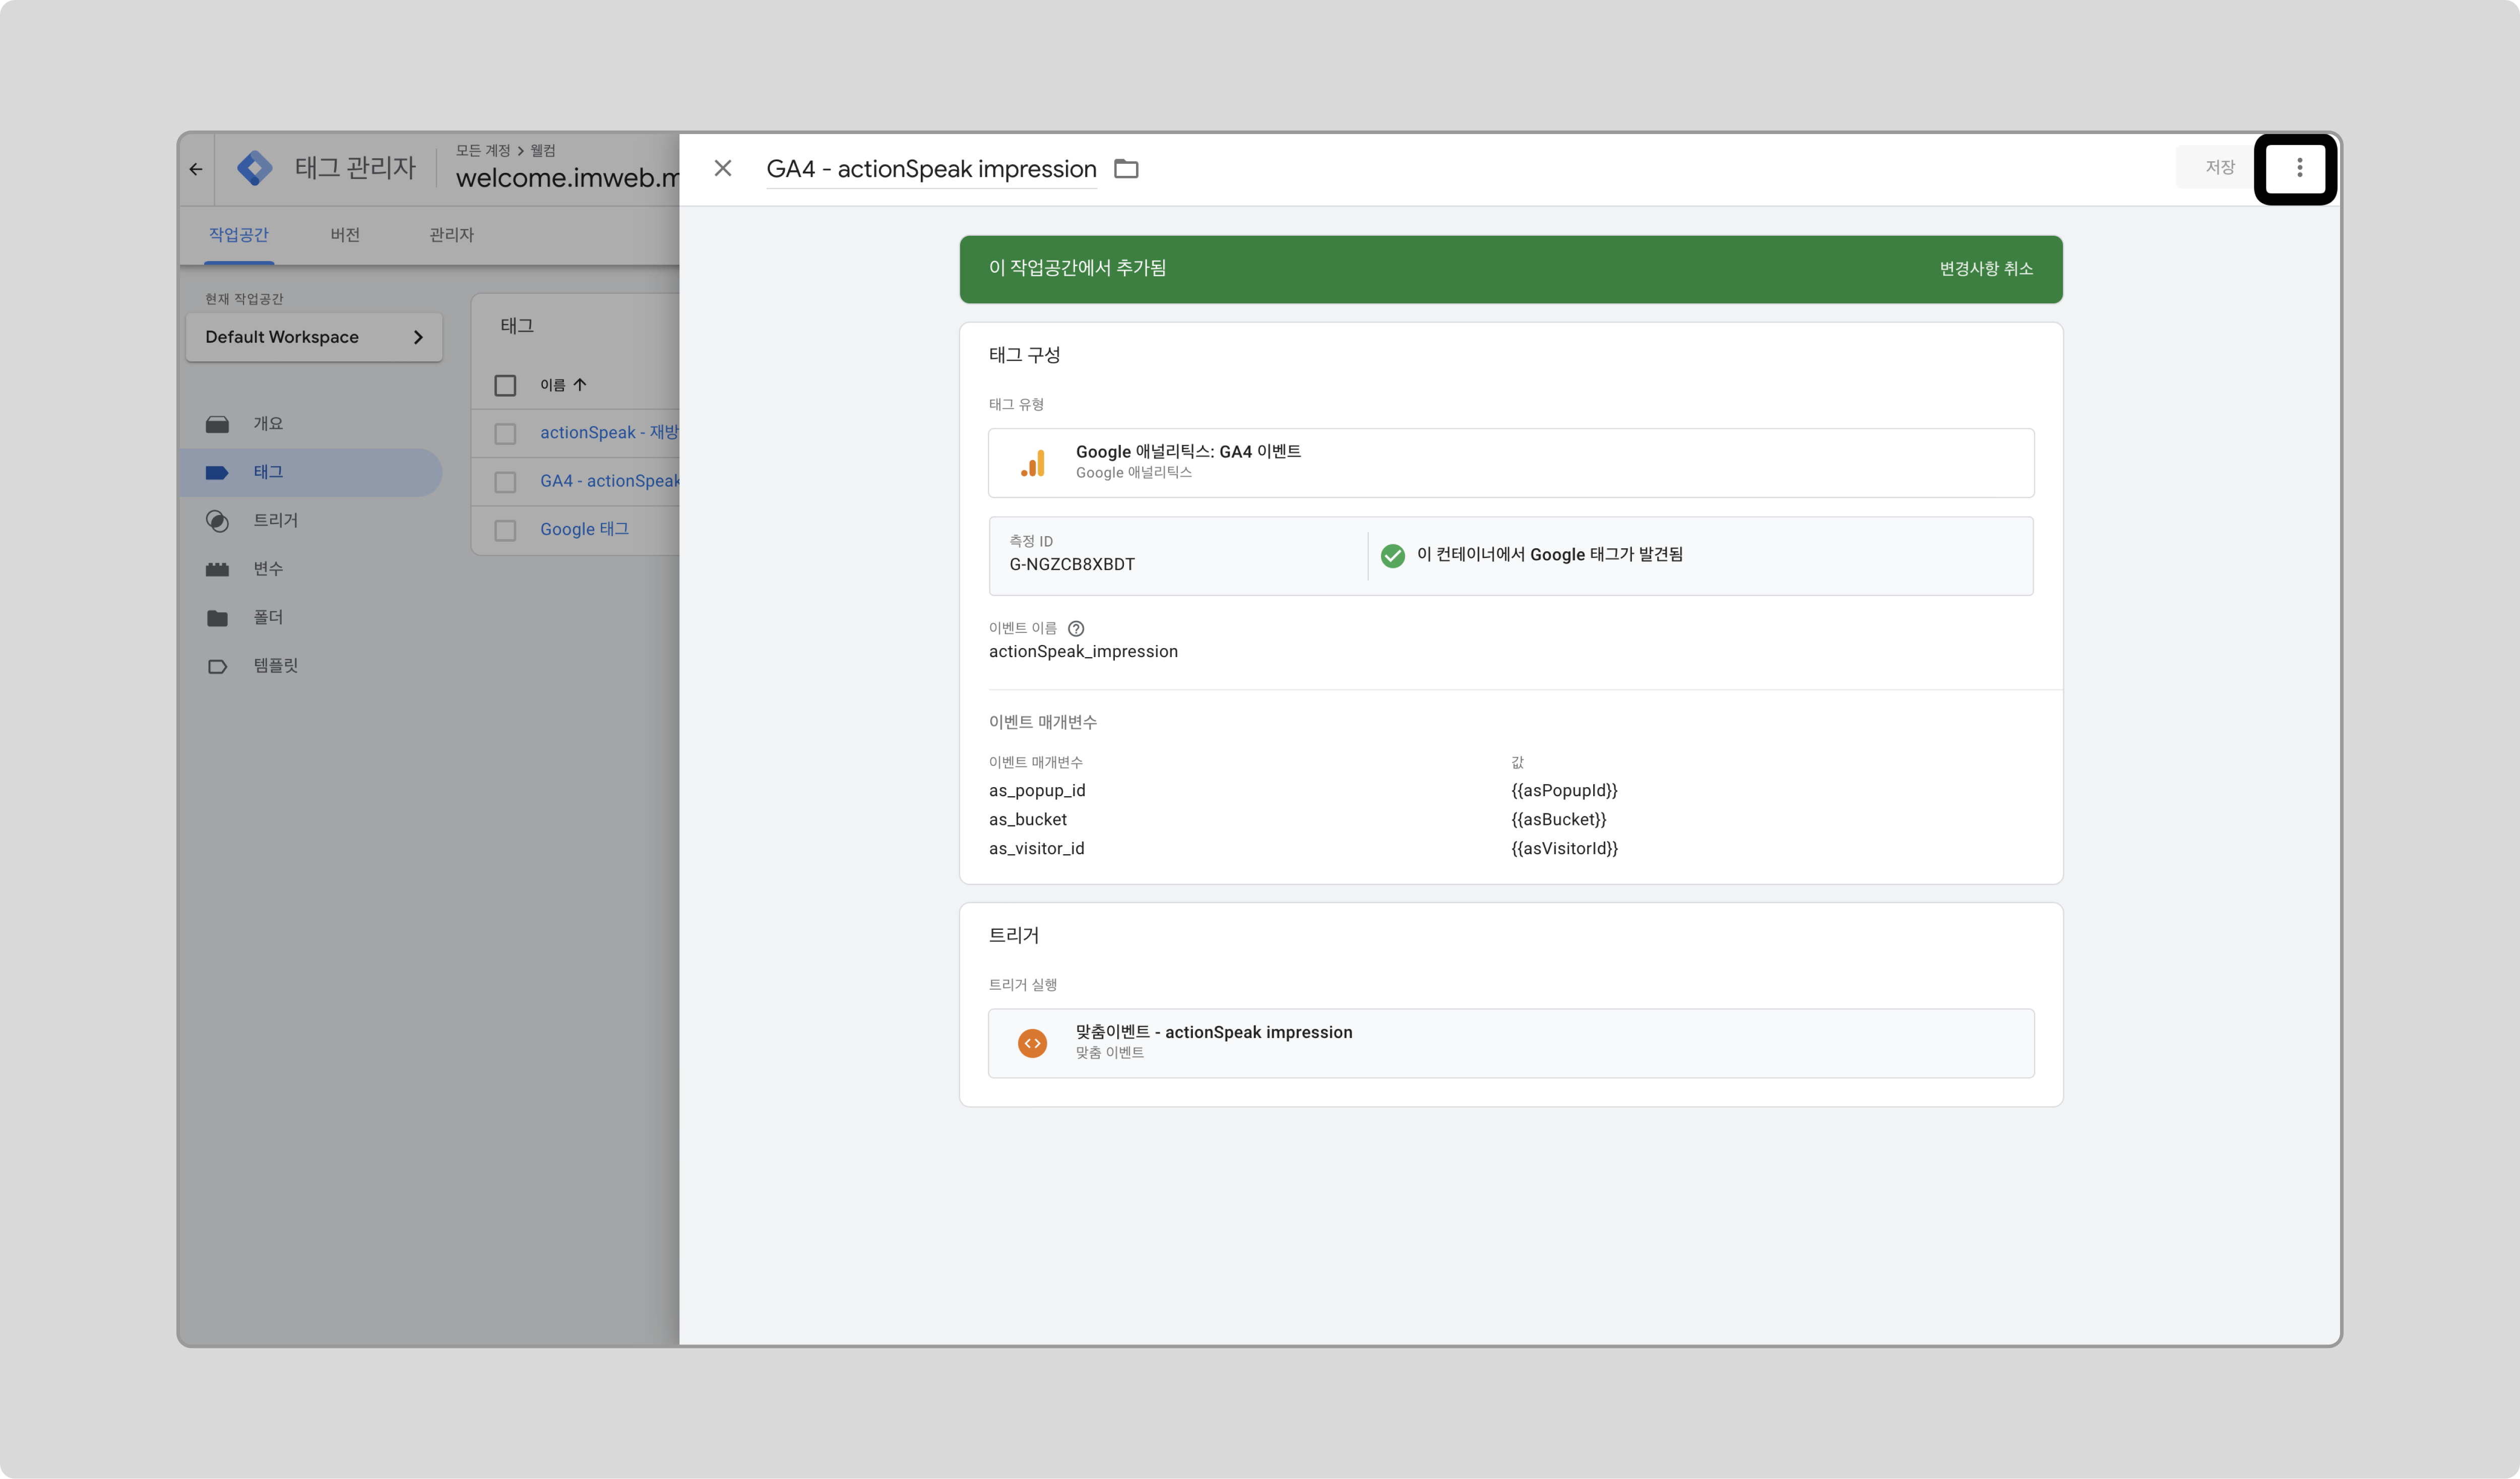Open the 맞춤이벤트 - actionSpeak impression trigger
2520x1479 pixels.
[1511, 1043]
